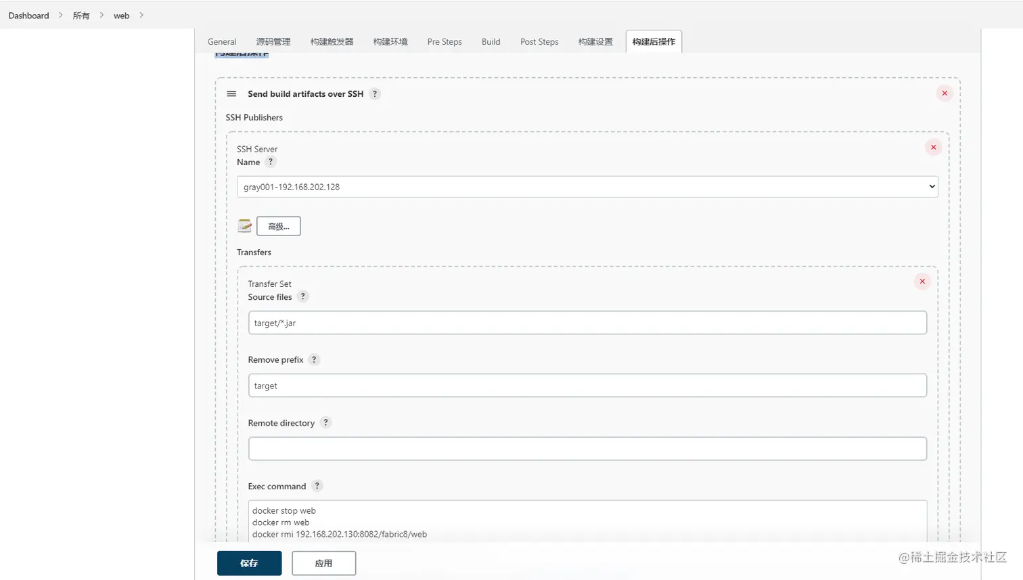
Task: Delete the Transfer Set block
Action: (x=922, y=282)
